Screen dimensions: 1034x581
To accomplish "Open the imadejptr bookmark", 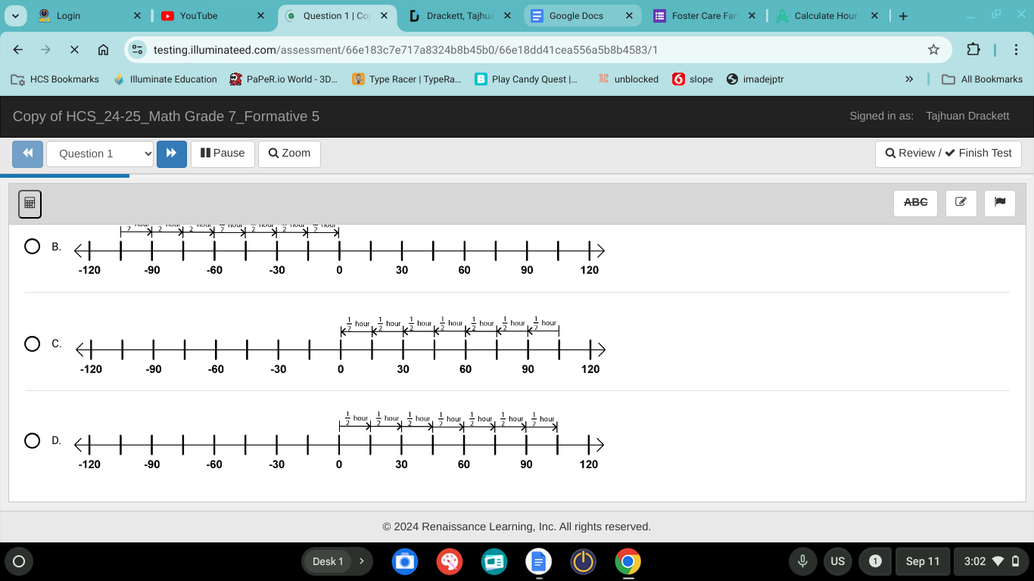I will point(755,79).
